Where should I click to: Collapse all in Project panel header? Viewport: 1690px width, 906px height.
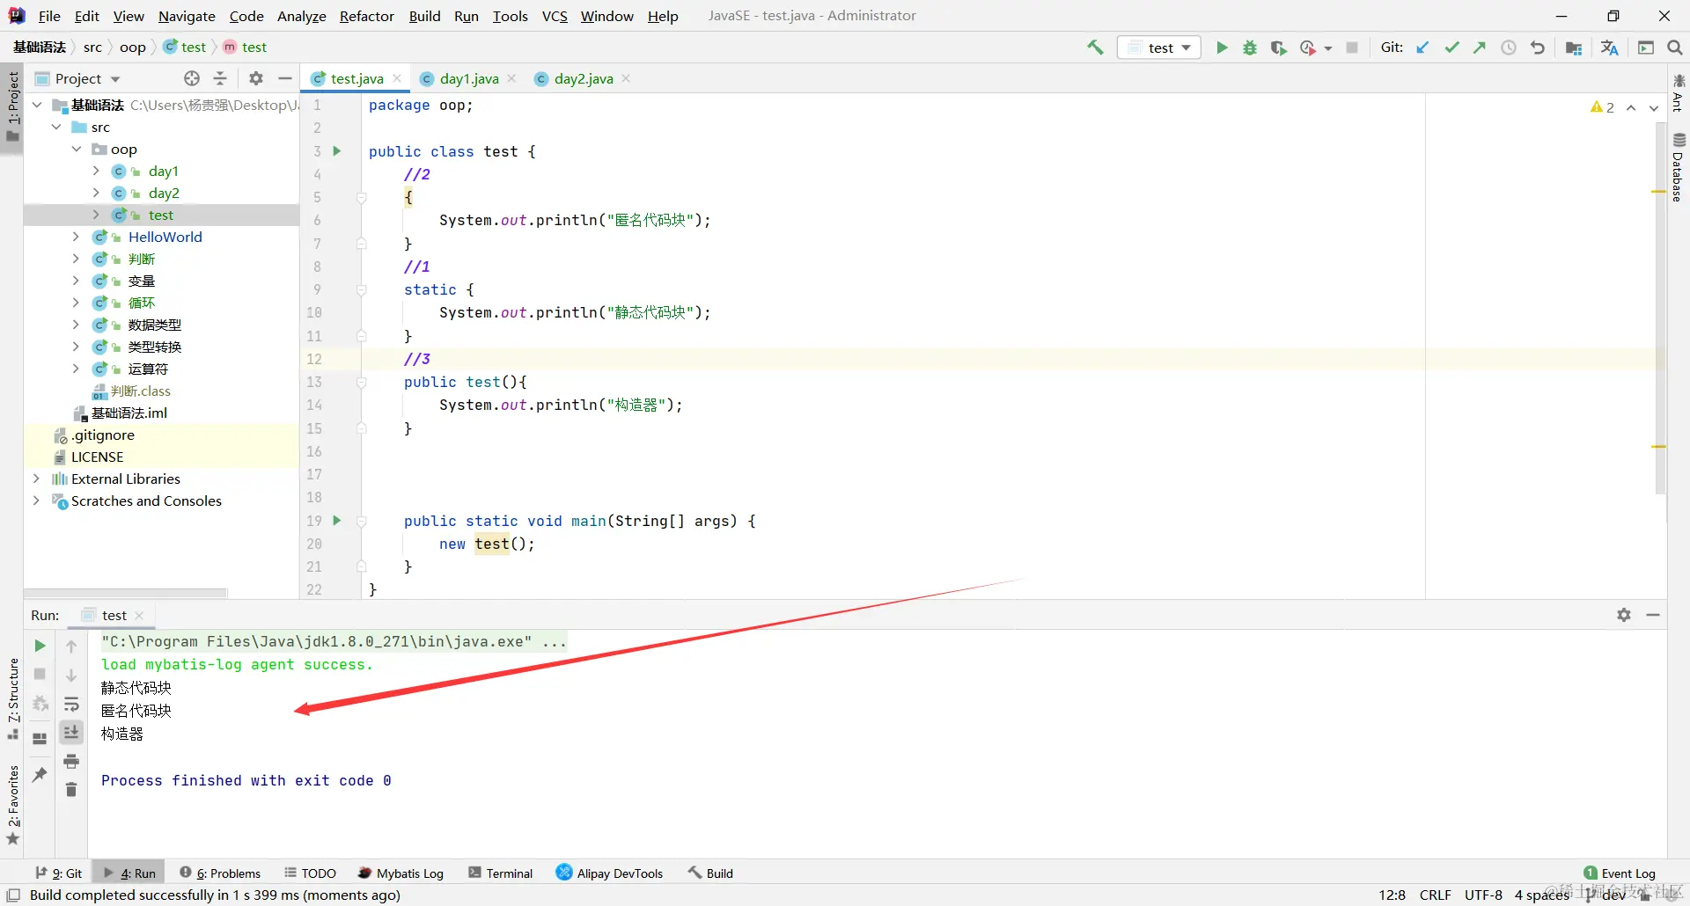[x=220, y=78]
